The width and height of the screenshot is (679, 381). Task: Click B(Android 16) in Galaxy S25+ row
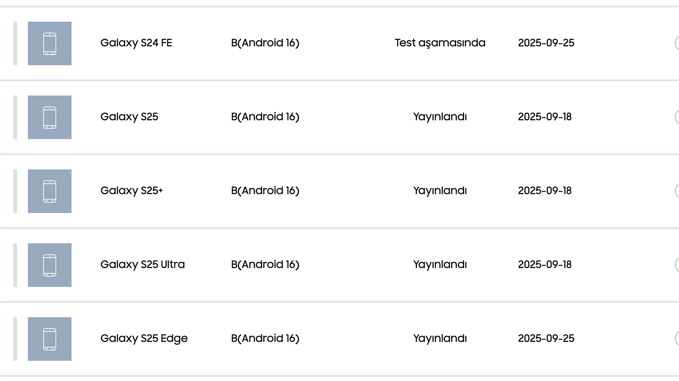(x=265, y=191)
